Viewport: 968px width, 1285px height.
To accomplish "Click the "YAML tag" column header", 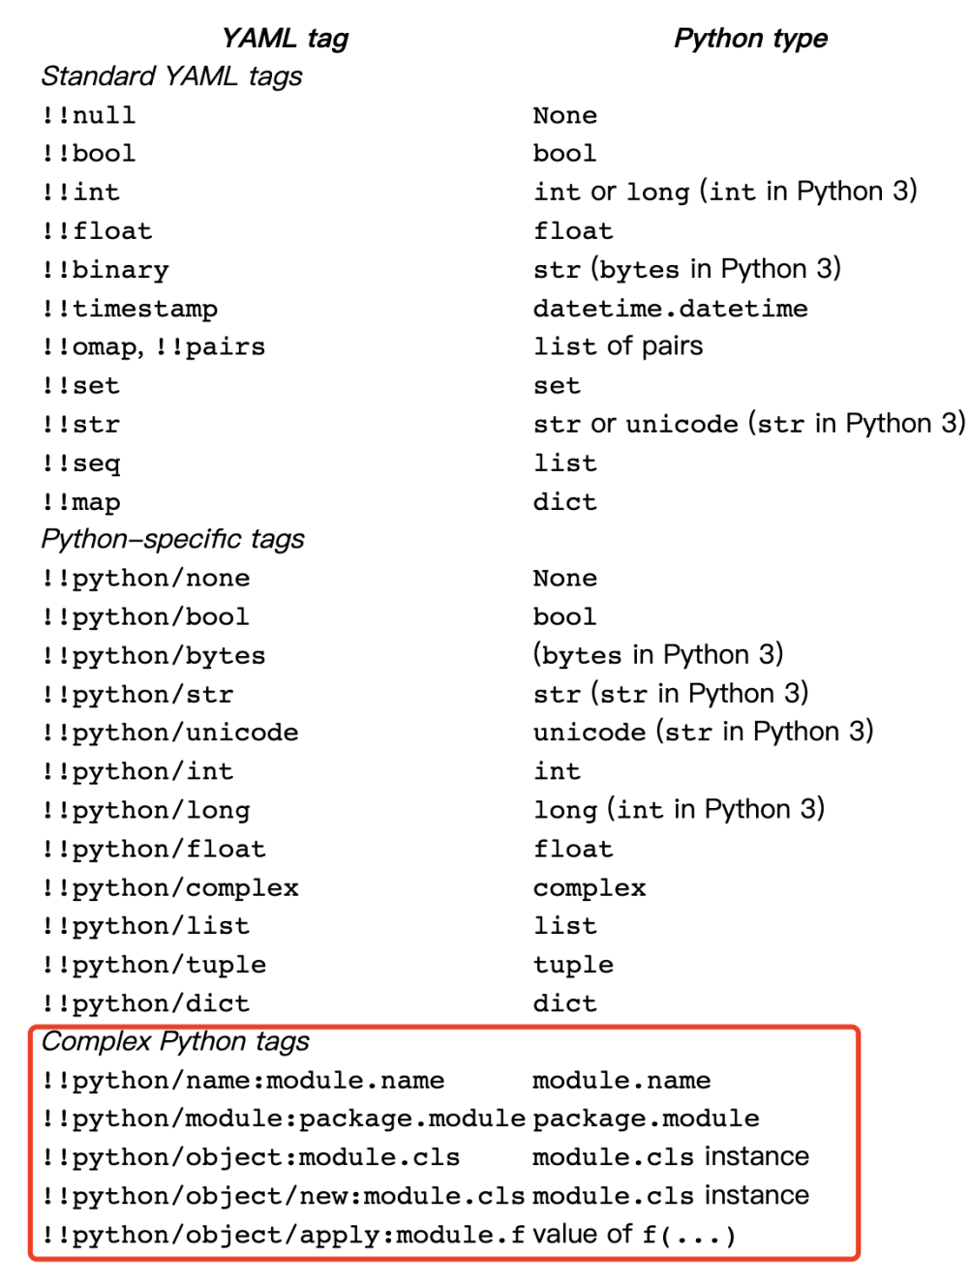I will click(x=285, y=39).
